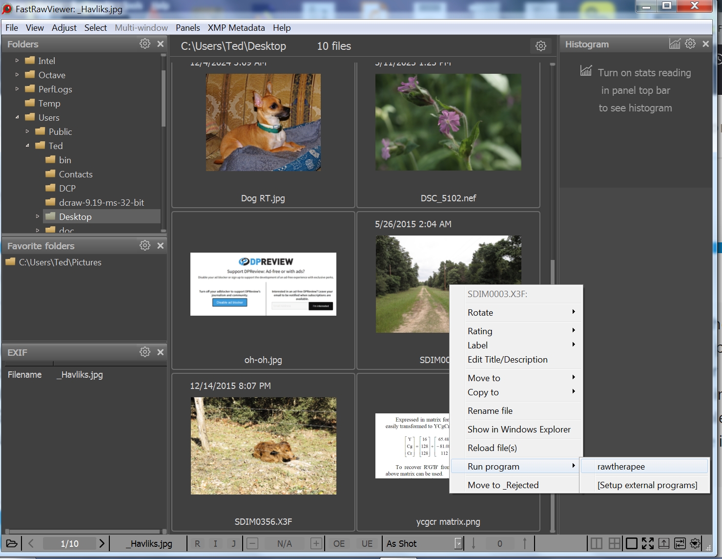Click the single-window view square icon
722x559 pixels.
click(x=631, y=543)
